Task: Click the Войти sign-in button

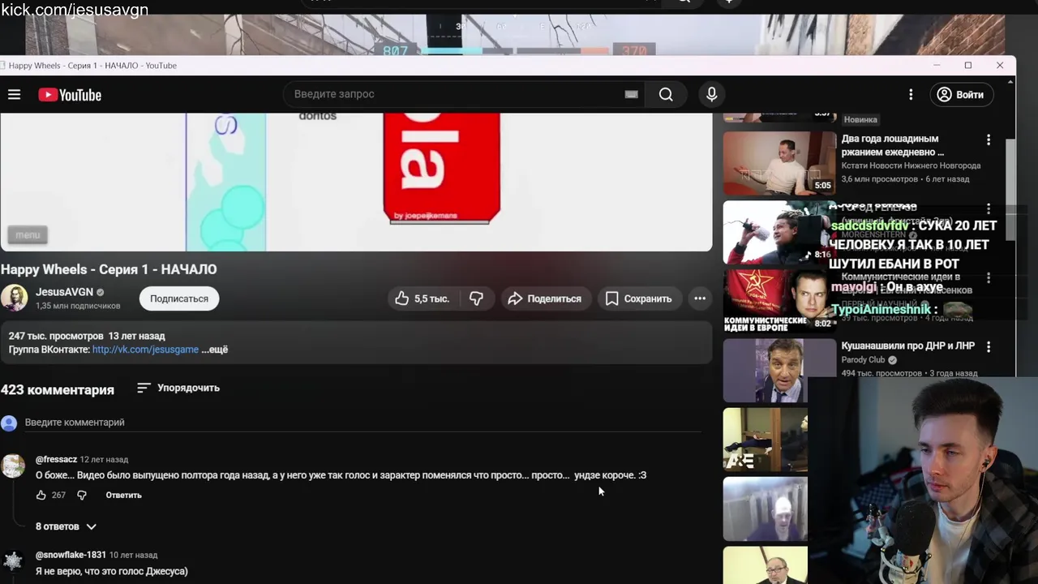Action: 961,95
